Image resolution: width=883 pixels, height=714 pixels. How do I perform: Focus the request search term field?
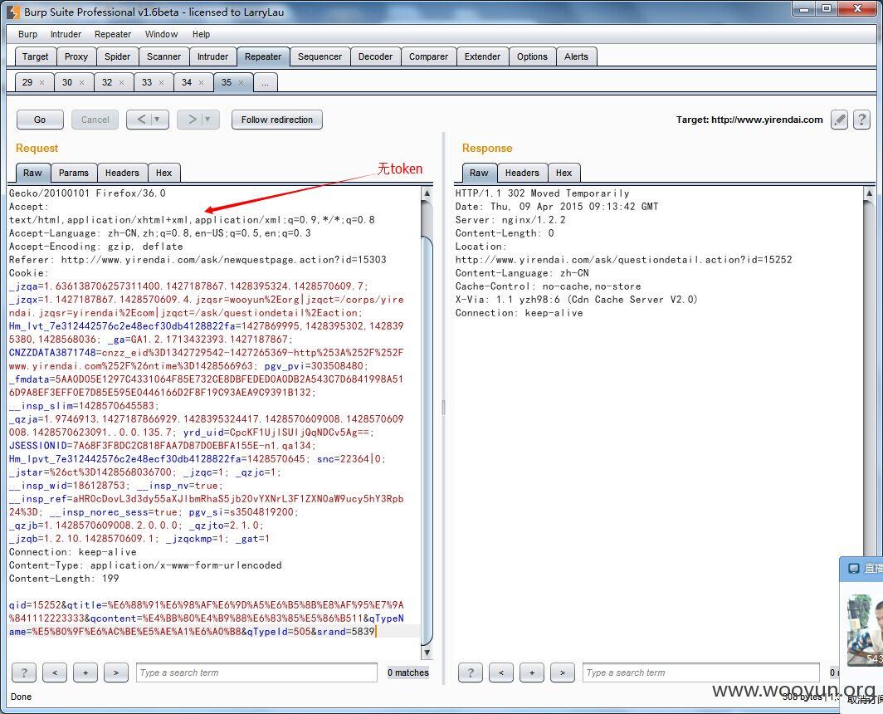coord(256,672)
